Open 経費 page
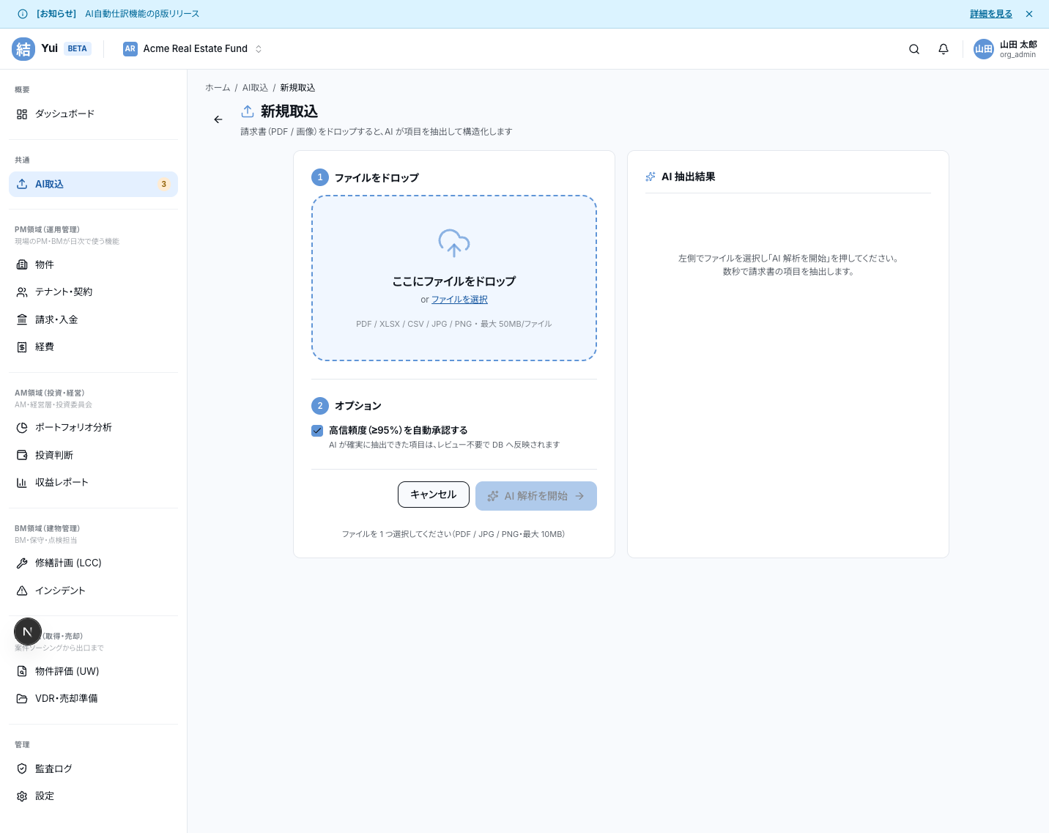 pyautogui.click(x=93, y=347)
